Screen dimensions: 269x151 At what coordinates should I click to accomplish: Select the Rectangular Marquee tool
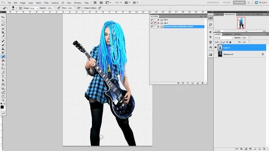[3, 21]
